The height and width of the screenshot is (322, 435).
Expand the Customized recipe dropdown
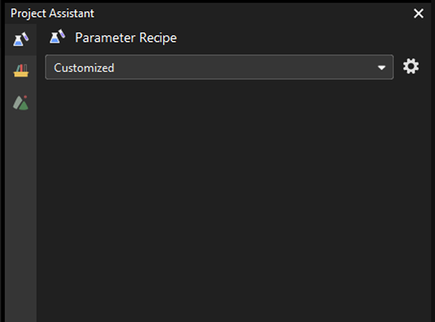(x=219, y=68)
